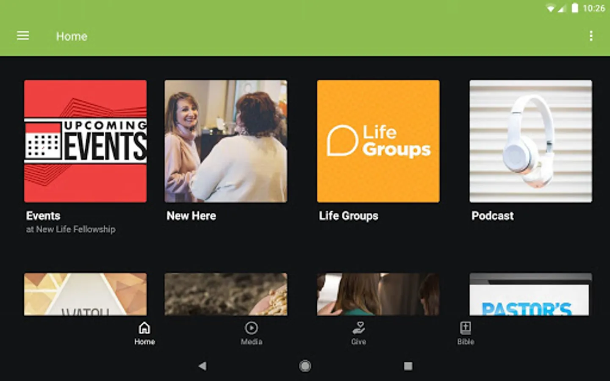610x381 pixels.
Task: Tap the battery status icon
Action: 575,8
